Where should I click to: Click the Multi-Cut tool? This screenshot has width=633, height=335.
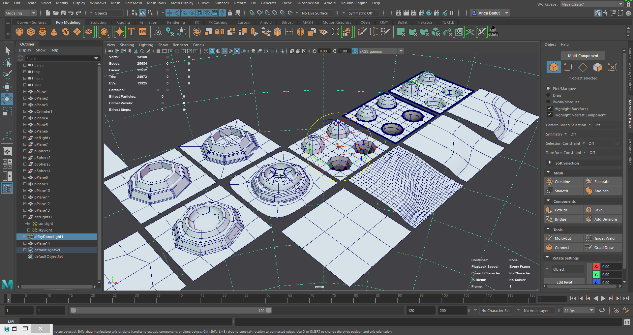pyautogui.click(x=562, y=238)
